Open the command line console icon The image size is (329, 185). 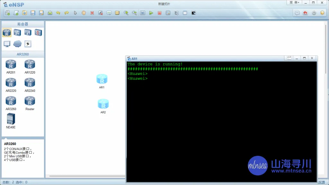click(x=193, y=13)
